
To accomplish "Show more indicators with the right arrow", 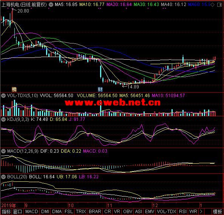I will (201, 212).
